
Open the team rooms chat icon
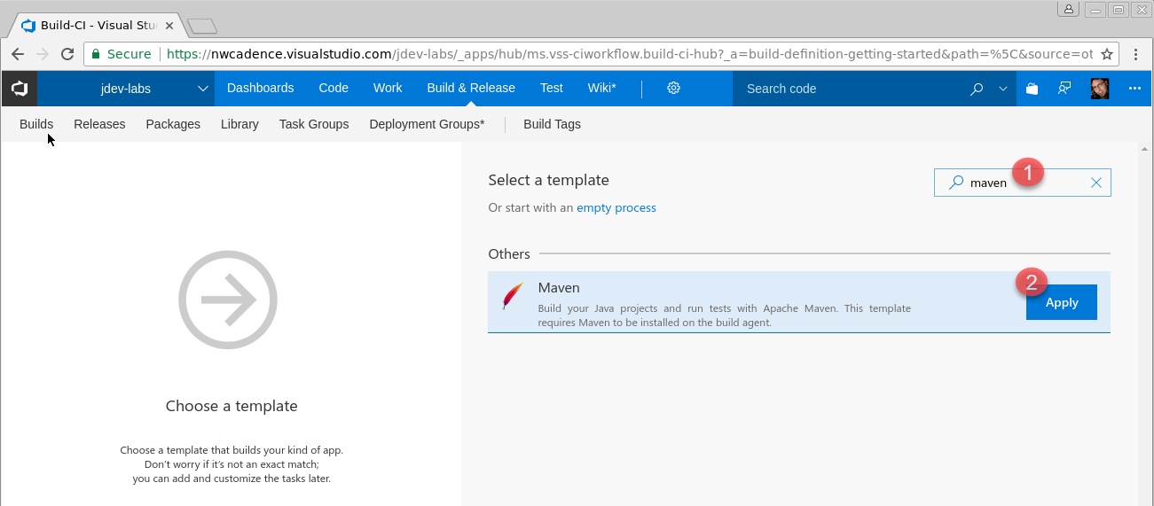(x=1064, y=89)
